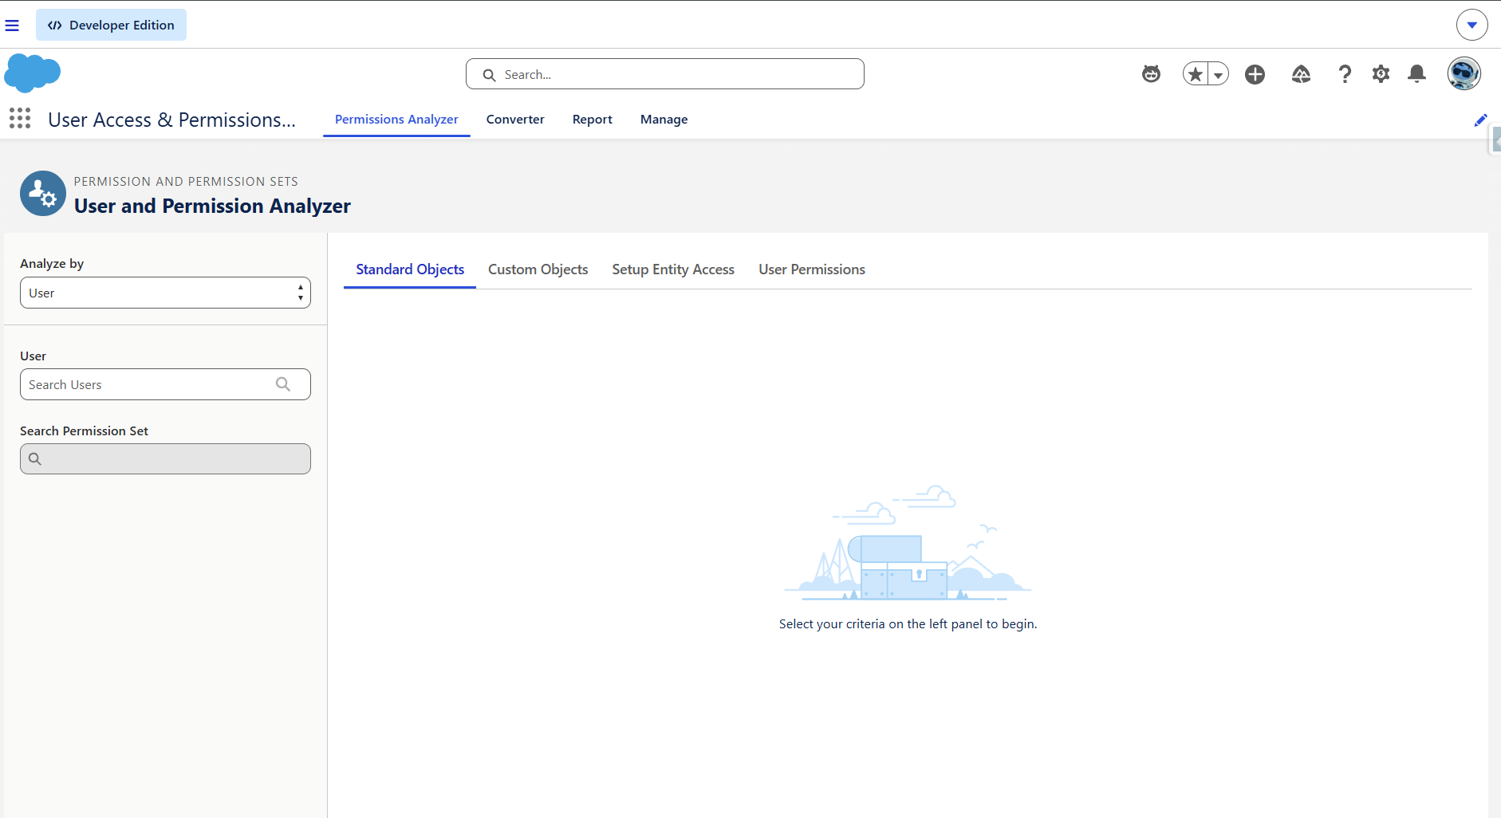The height and width of the screenshot is (818, 1501).
Task: Expand the top-right circular dropdown arrow
Action: pyautogui.click(x=1472, y=25)
